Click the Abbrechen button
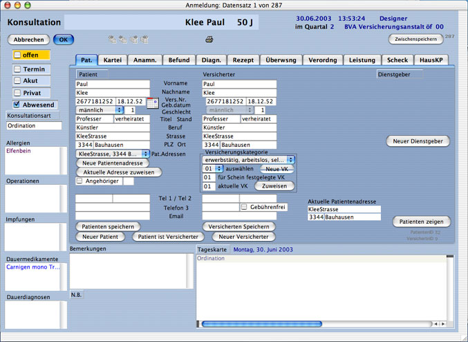The height and width of the screenshot is (342, 468). click(x=28, y=39)
